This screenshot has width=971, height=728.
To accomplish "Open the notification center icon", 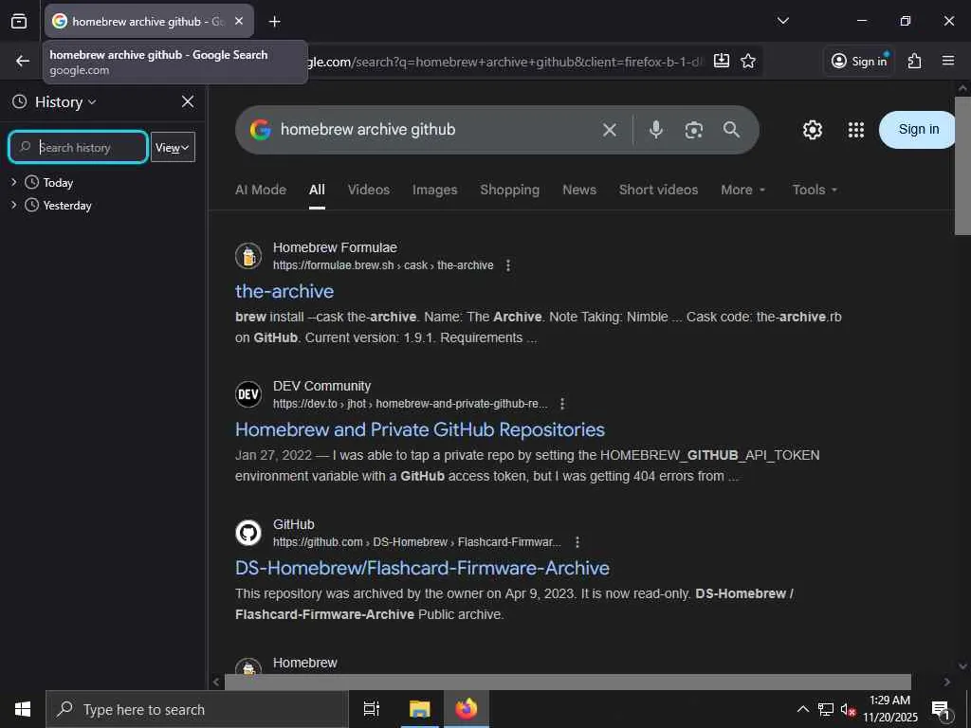I will [x=941, y=709].
